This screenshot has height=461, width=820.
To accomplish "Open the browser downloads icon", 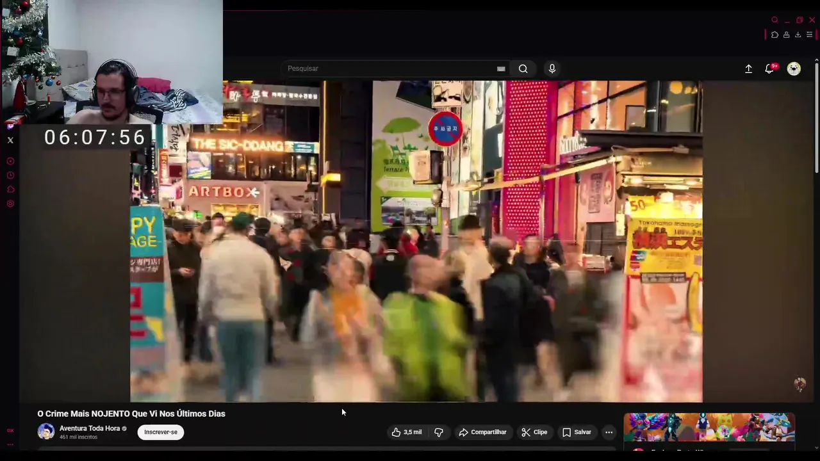I will click(x=798, y=35).
